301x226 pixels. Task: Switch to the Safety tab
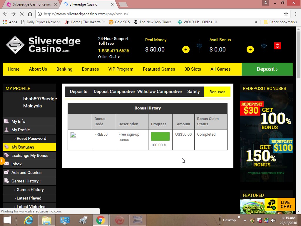coord(193,92)
